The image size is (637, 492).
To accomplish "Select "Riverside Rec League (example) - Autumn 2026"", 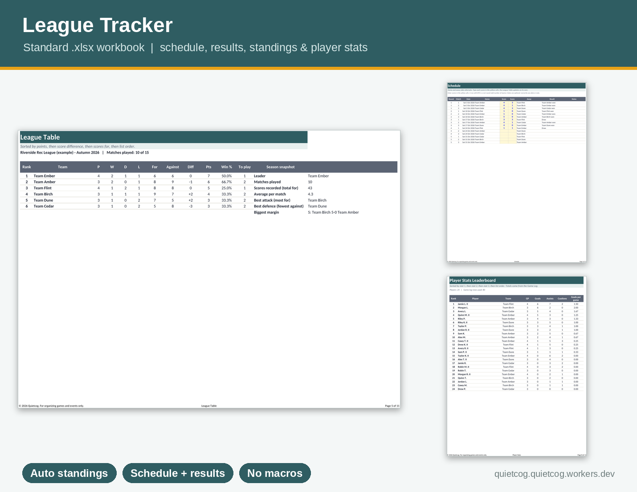I will (x=60, y=153).
